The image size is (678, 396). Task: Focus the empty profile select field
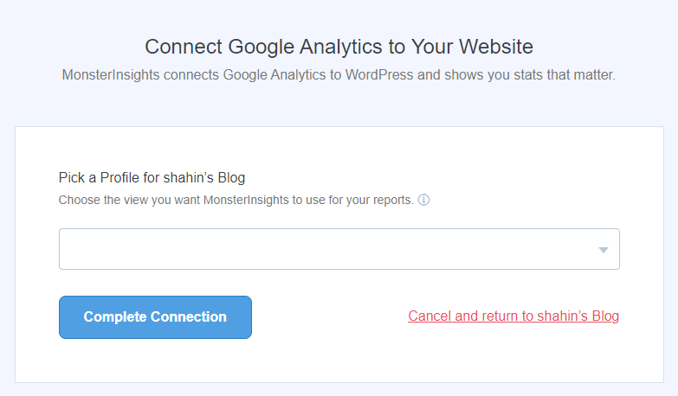(x=339, y=249)
